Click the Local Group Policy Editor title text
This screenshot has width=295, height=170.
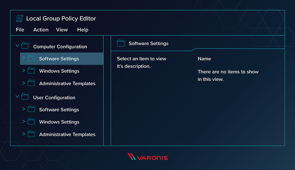pyautogui.click(x=61, y=18)
